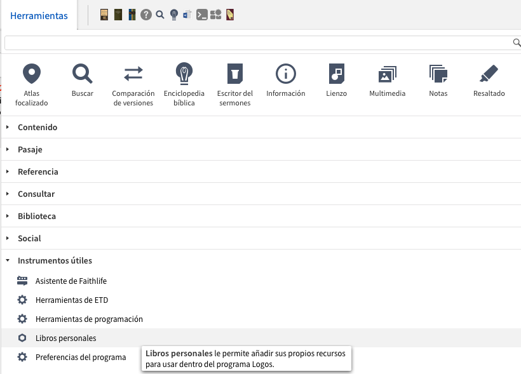Open the Multimedia tool
This screenshot has width=521, height=374.
[388, 74]
